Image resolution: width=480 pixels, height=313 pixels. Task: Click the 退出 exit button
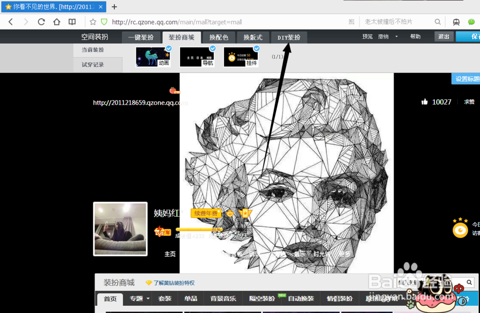click(444, 36)
